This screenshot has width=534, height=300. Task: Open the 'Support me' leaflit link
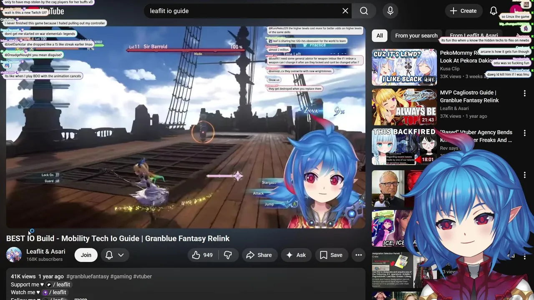tap(58, 285)
